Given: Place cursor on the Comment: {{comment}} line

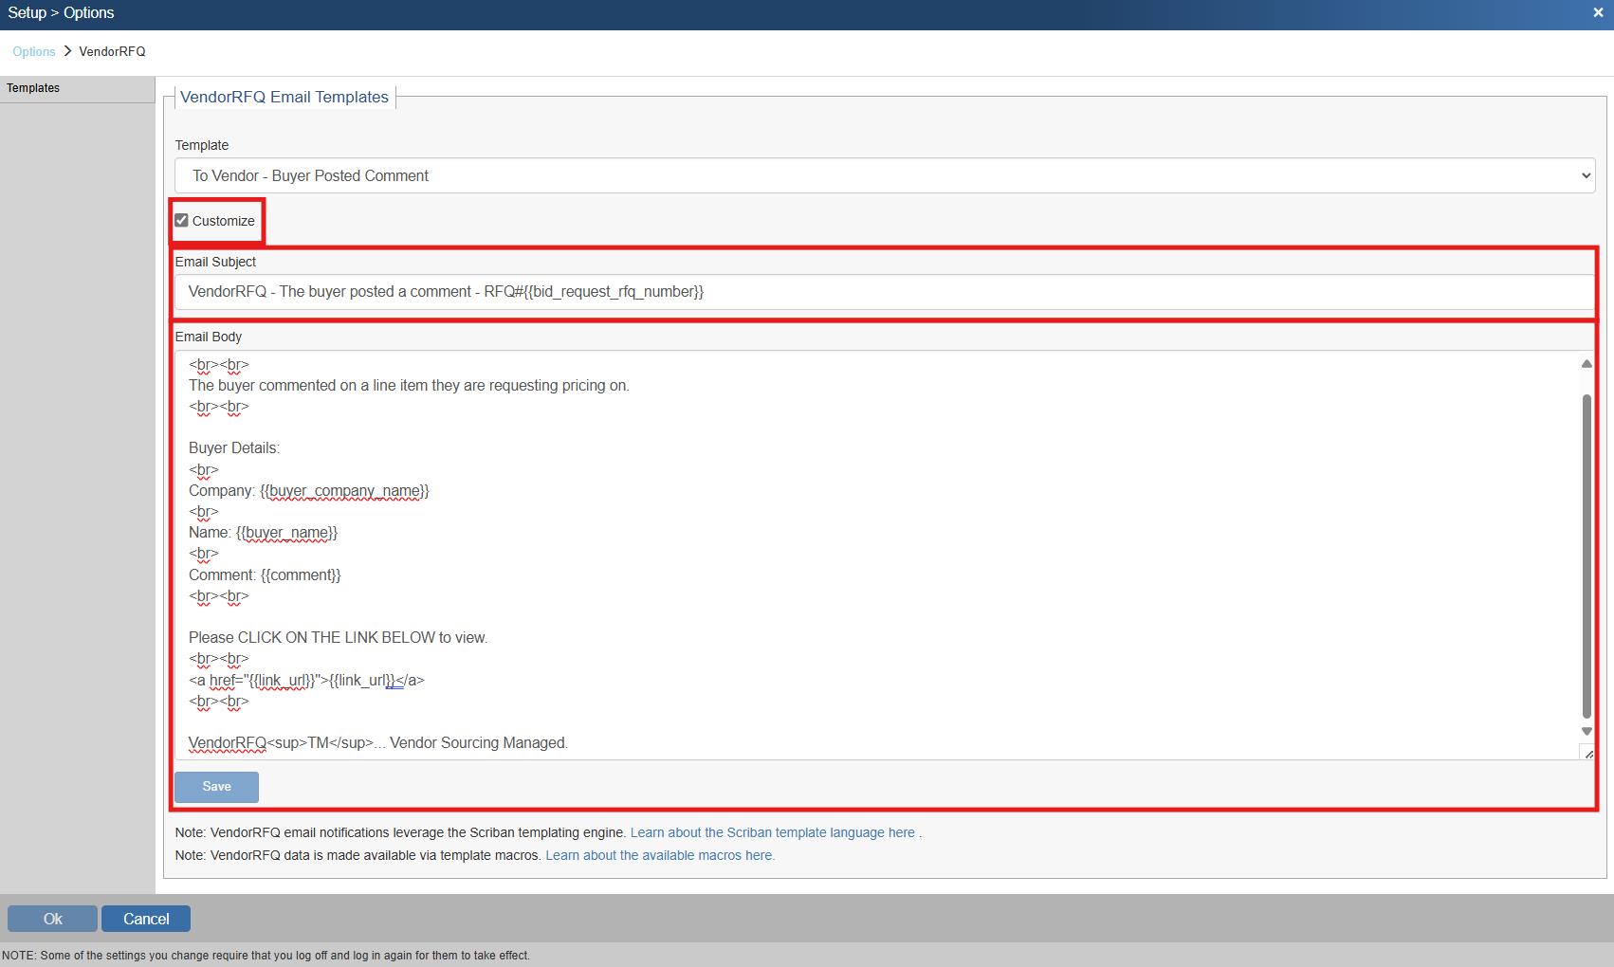Looking at the screenshot, I should pos(265,575).
